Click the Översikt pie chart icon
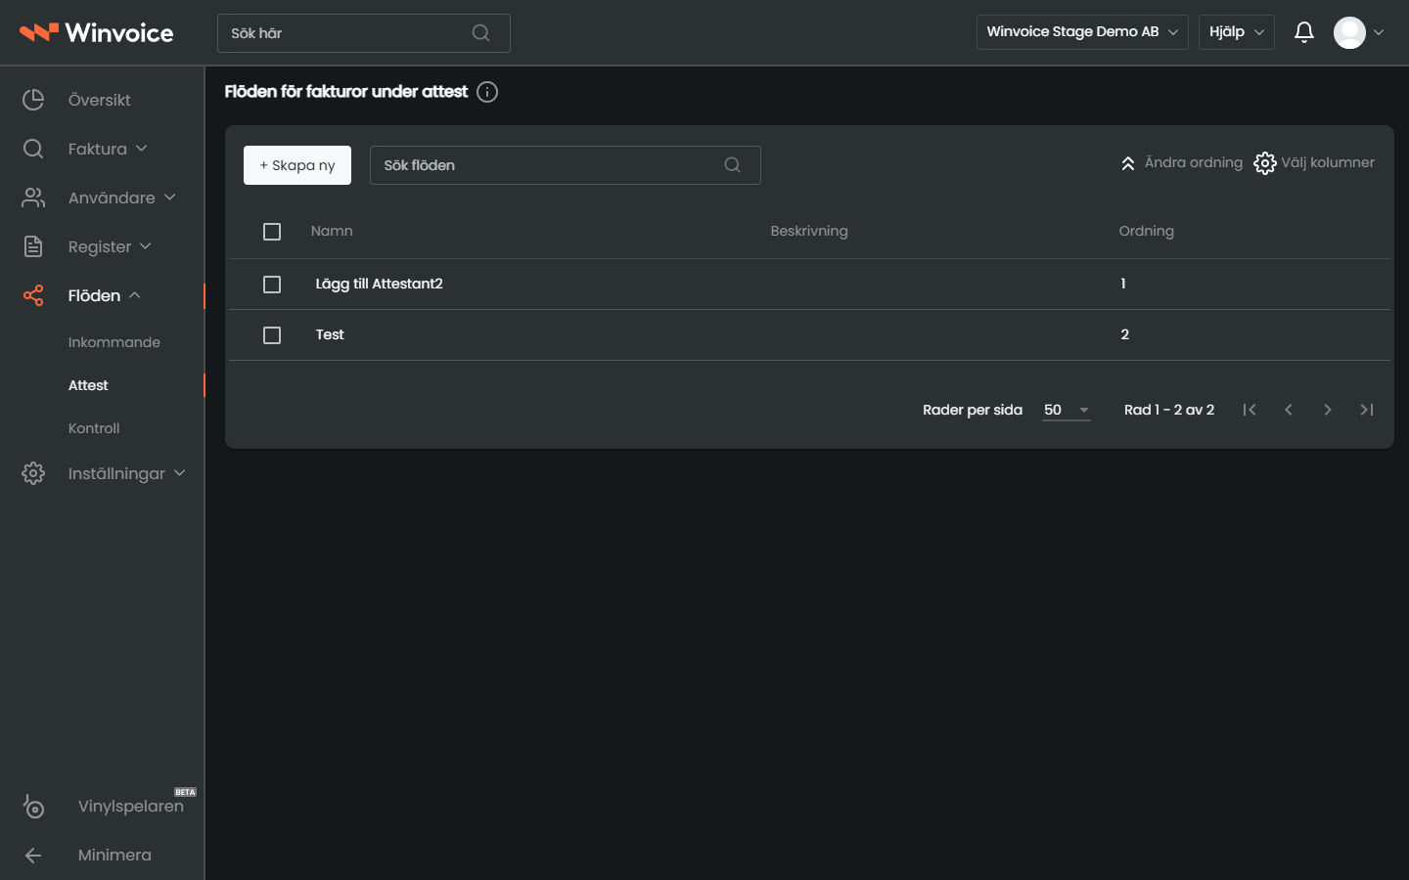Image resolution: width=1409 pixels, height=880 pixels. (33, 100)
